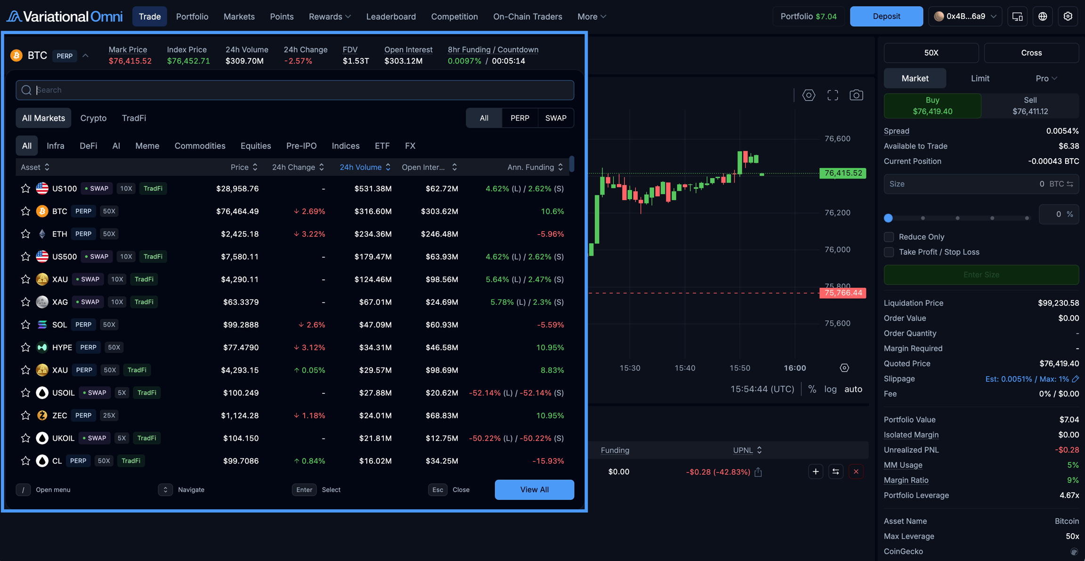
Task: Reverse position with swap arrows icon
Action: click(836, 472)
